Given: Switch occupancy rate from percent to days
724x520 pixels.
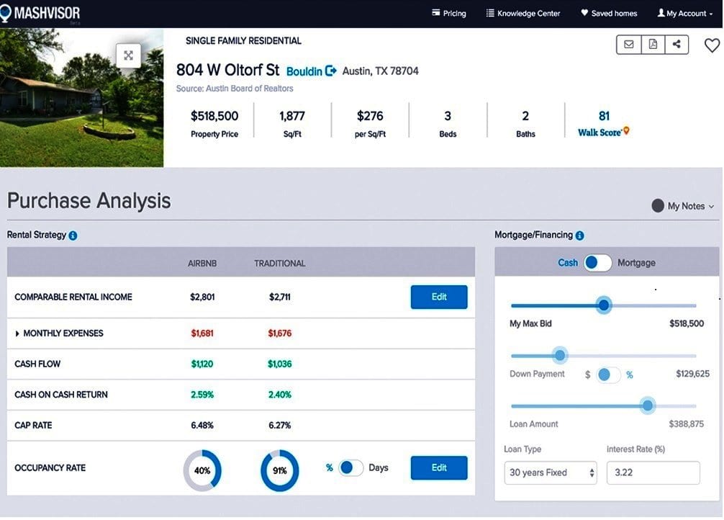Looking at the screenshot, I should pyautogui.click(x=351, y=468).
